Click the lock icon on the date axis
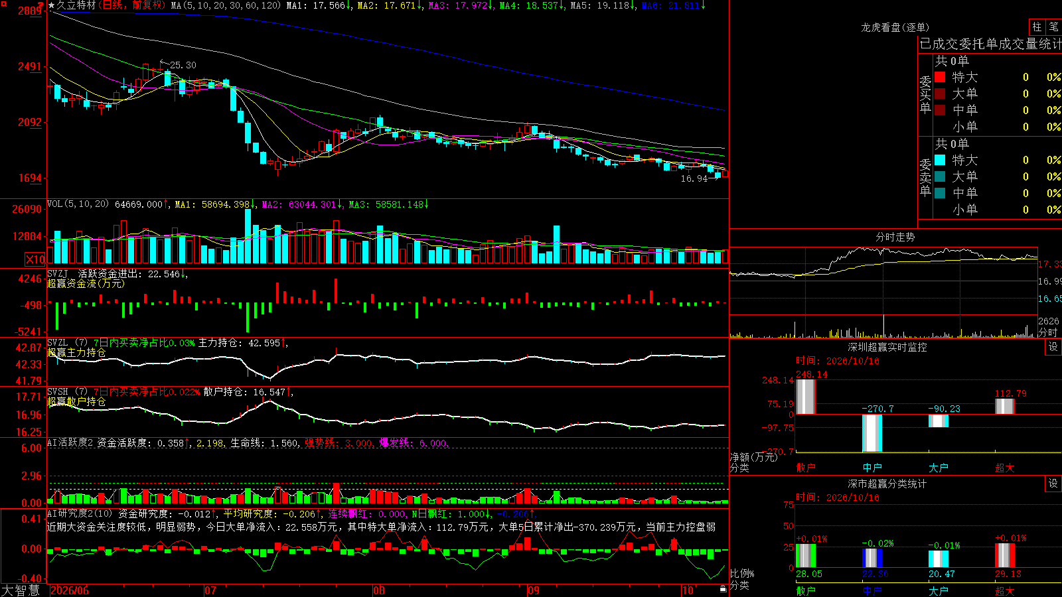The image size is (1062, 597). 723,588
